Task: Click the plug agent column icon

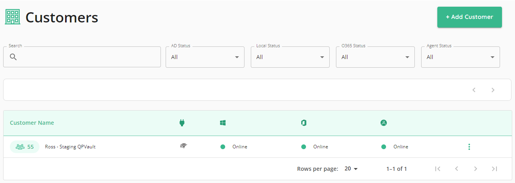Action: point(182,123)
